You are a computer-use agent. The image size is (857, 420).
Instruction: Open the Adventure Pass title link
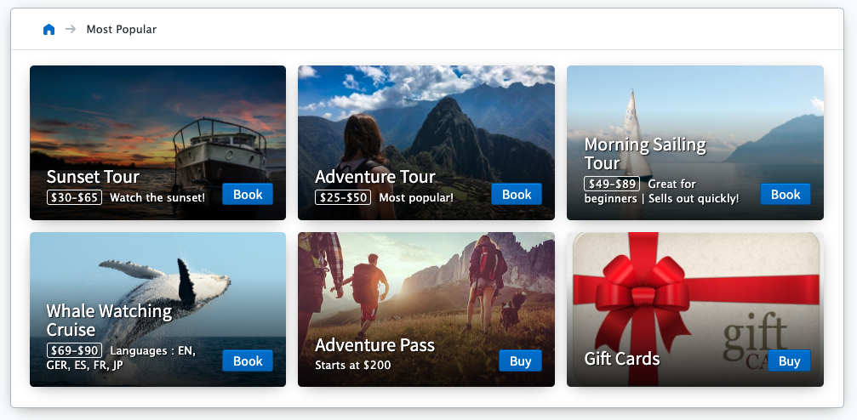click(x=374, y=345)
